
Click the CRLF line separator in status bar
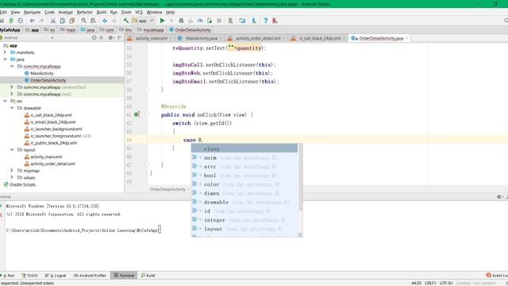(x=430, y=283)
